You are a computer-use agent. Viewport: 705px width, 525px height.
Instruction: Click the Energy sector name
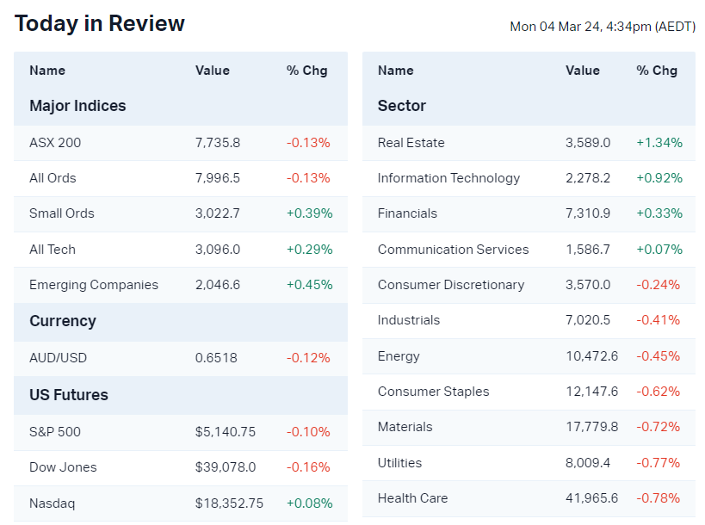coord(399,356)
